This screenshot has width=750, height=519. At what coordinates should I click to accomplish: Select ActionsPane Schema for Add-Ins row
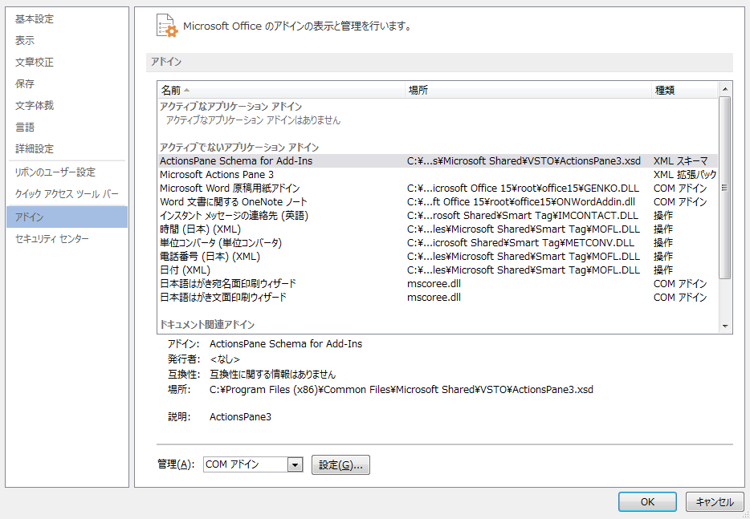[x=438, y=161]
